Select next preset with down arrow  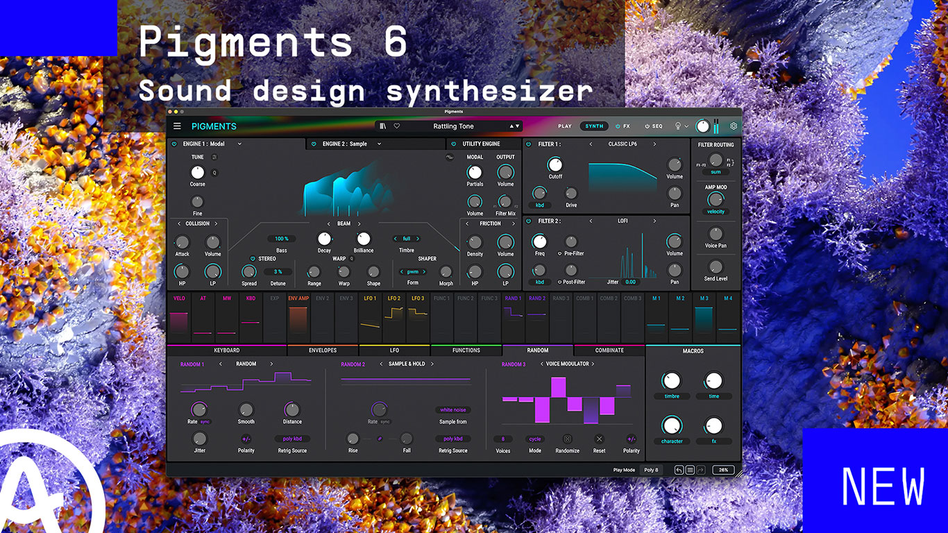pyautogui.click(x=518, y=126)
